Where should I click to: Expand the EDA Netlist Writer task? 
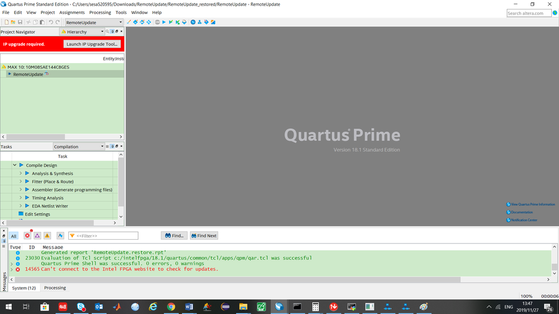point(21,206)
